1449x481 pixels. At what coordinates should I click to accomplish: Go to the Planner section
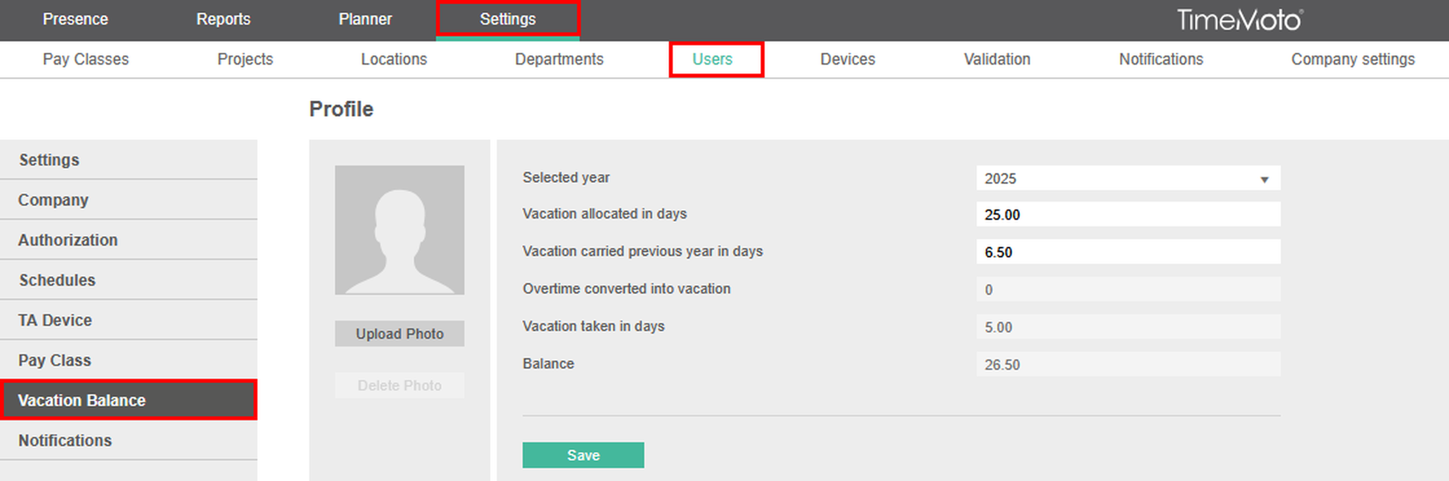(x=365, y=19)
